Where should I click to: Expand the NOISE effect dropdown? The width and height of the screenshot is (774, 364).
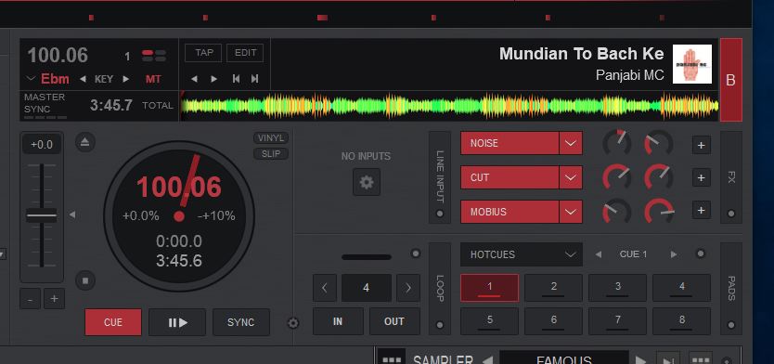coord(571,143)
